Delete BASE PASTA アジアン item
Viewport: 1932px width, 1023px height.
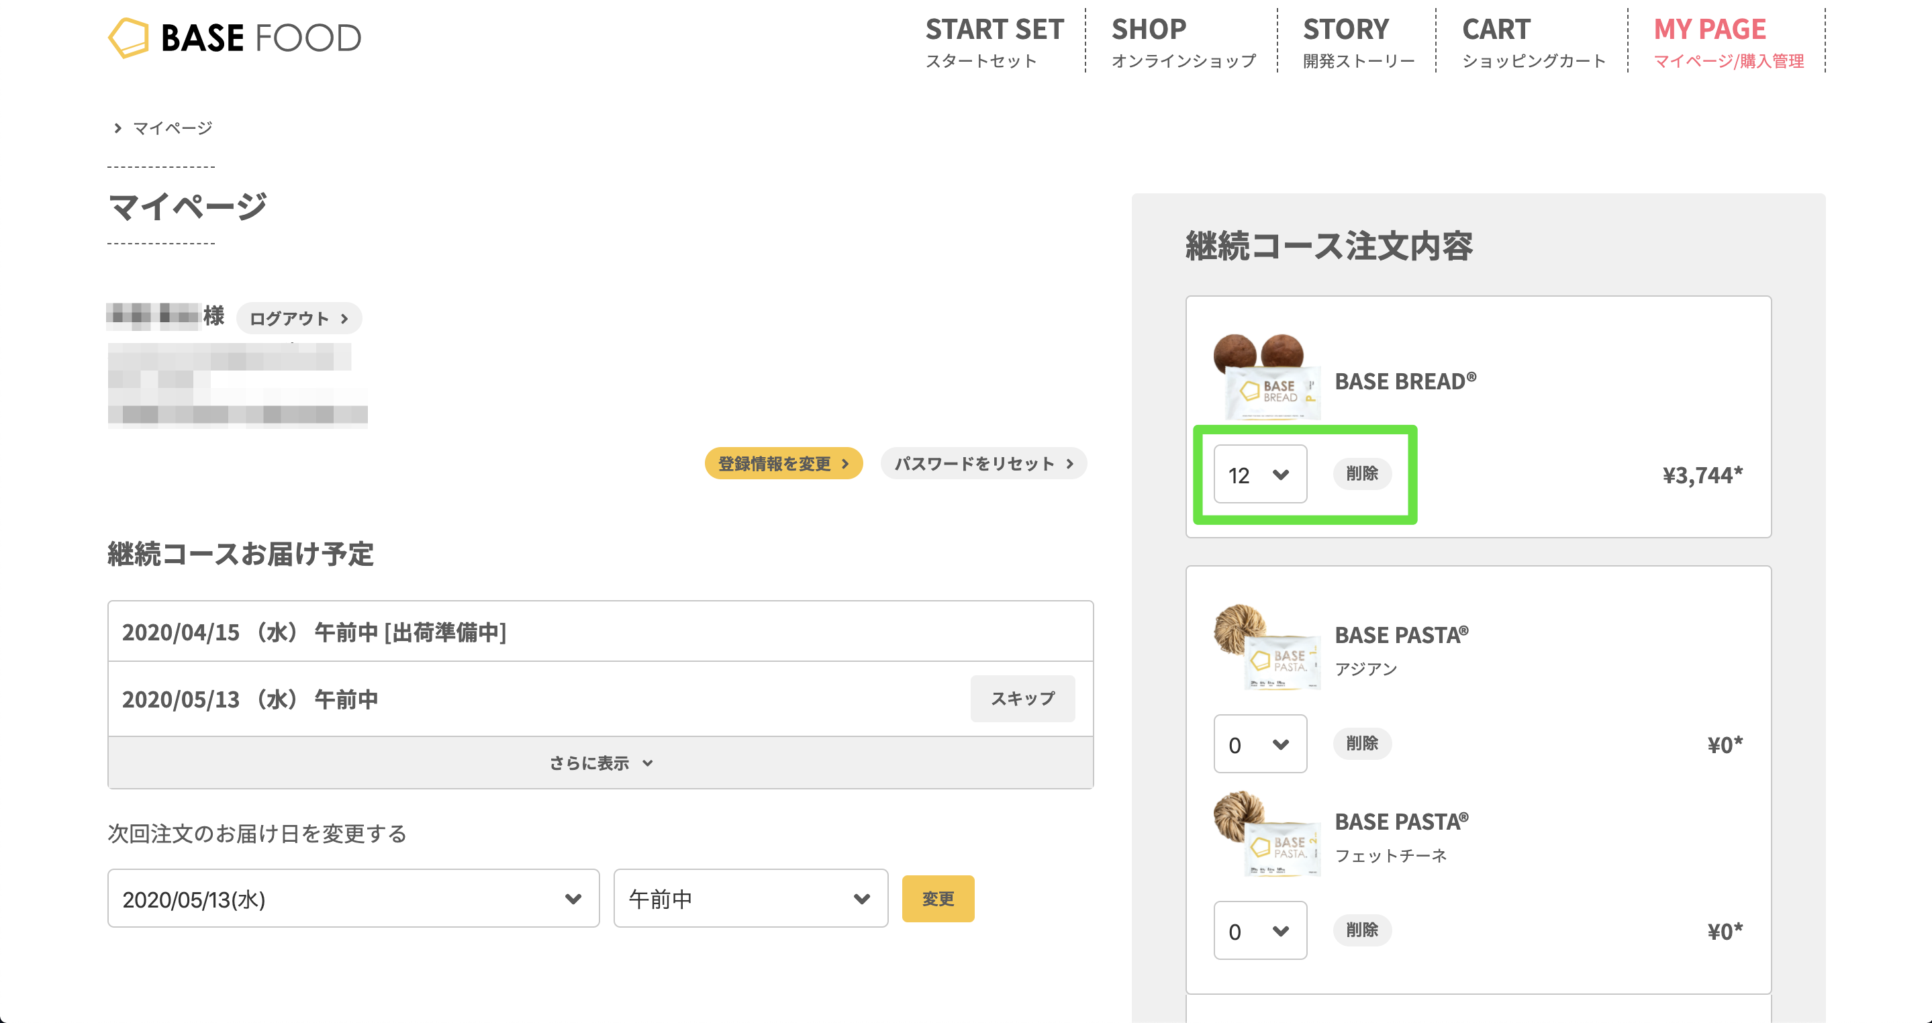pyautogui.click(x=1362, y=743)
